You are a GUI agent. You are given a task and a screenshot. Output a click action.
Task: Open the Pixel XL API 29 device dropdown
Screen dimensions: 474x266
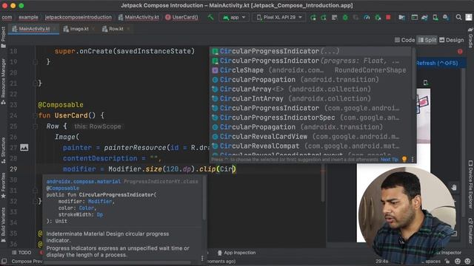279,18
